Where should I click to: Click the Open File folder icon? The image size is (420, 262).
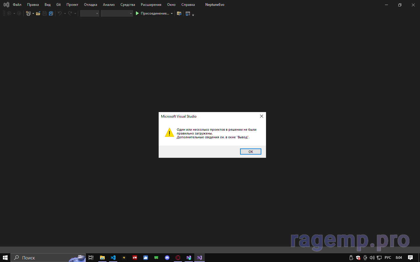[x=38, y=13]
